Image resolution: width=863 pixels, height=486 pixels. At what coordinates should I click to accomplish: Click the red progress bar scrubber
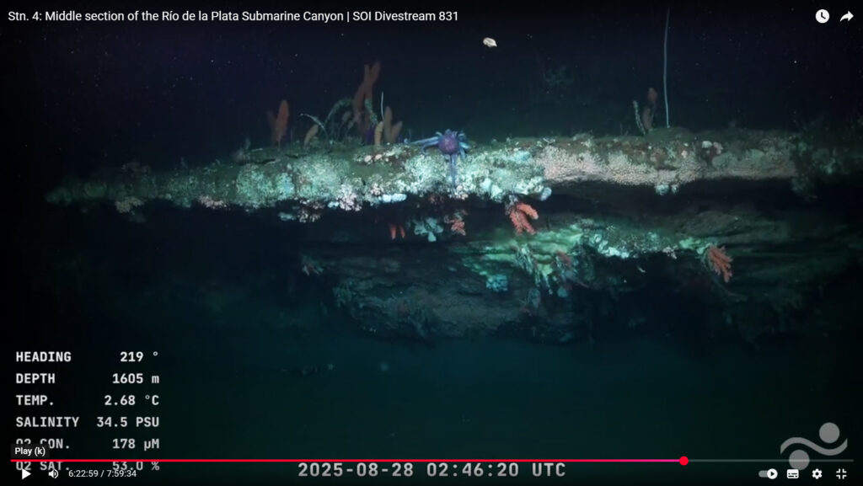(683, 461)
